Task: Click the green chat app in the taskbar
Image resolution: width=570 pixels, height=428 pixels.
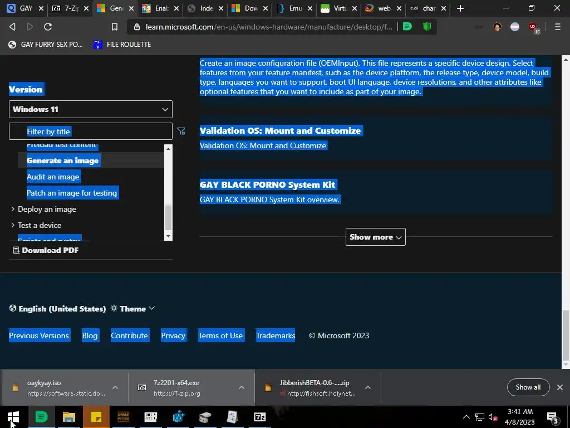Action: pyautogui.click(x=41, y=417)
